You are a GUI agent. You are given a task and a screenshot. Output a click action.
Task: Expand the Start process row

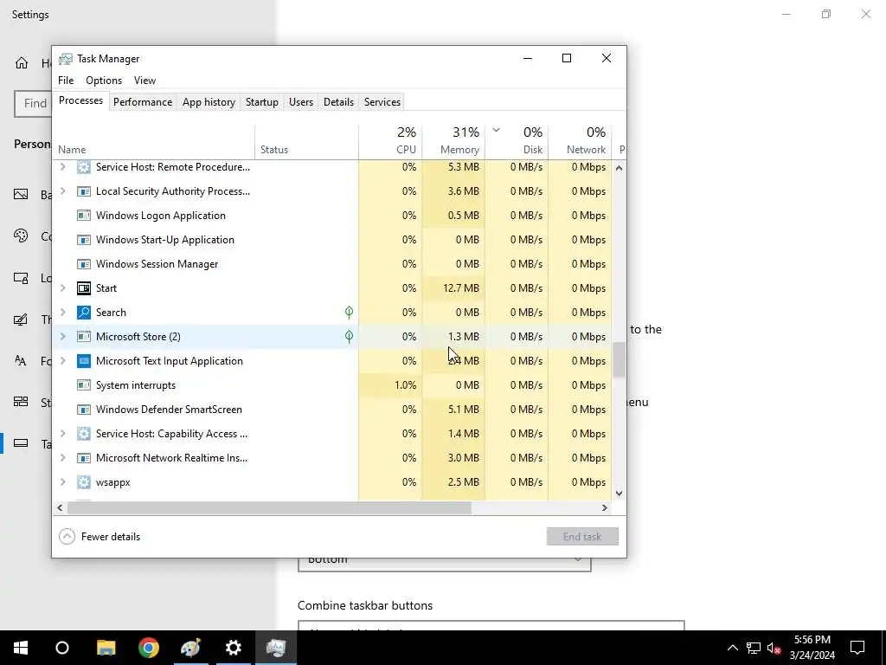pyautogui.click(x=62, y=288)
